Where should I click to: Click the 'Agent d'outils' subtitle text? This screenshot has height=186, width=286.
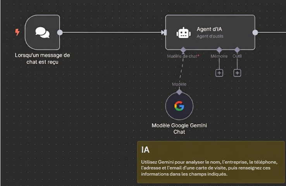click(210, 36)
